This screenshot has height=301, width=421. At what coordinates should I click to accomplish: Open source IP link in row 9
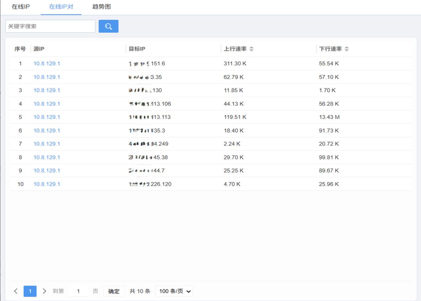47,171
